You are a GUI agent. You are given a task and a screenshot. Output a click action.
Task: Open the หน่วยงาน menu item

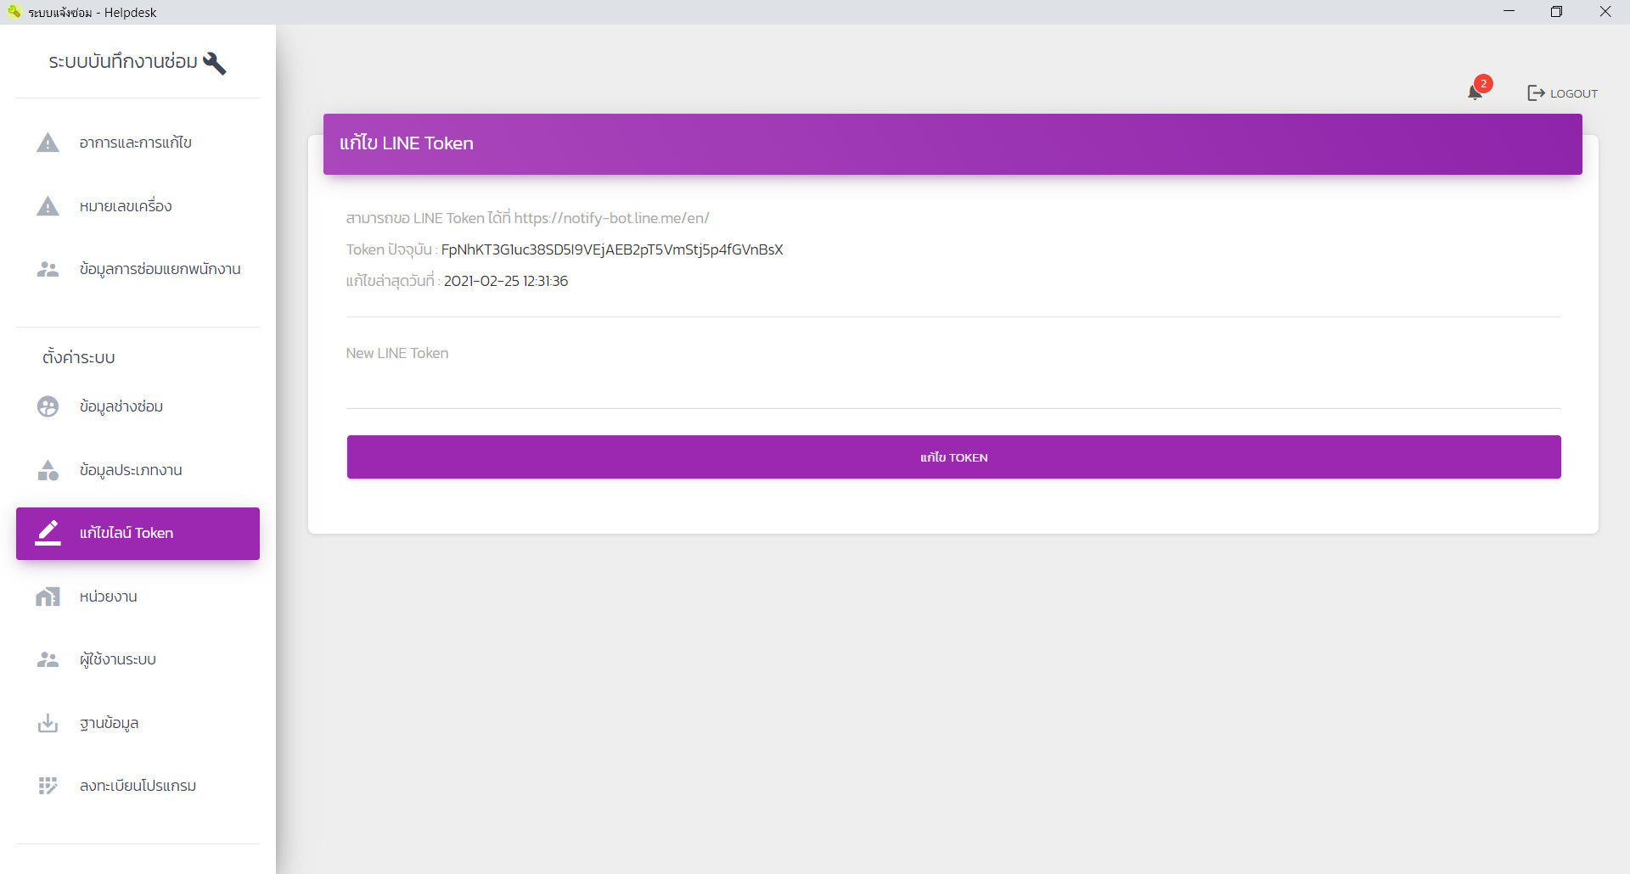138,597
